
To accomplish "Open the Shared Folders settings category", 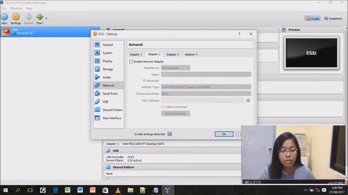I will pyautogui.click(x=109, y=110).
